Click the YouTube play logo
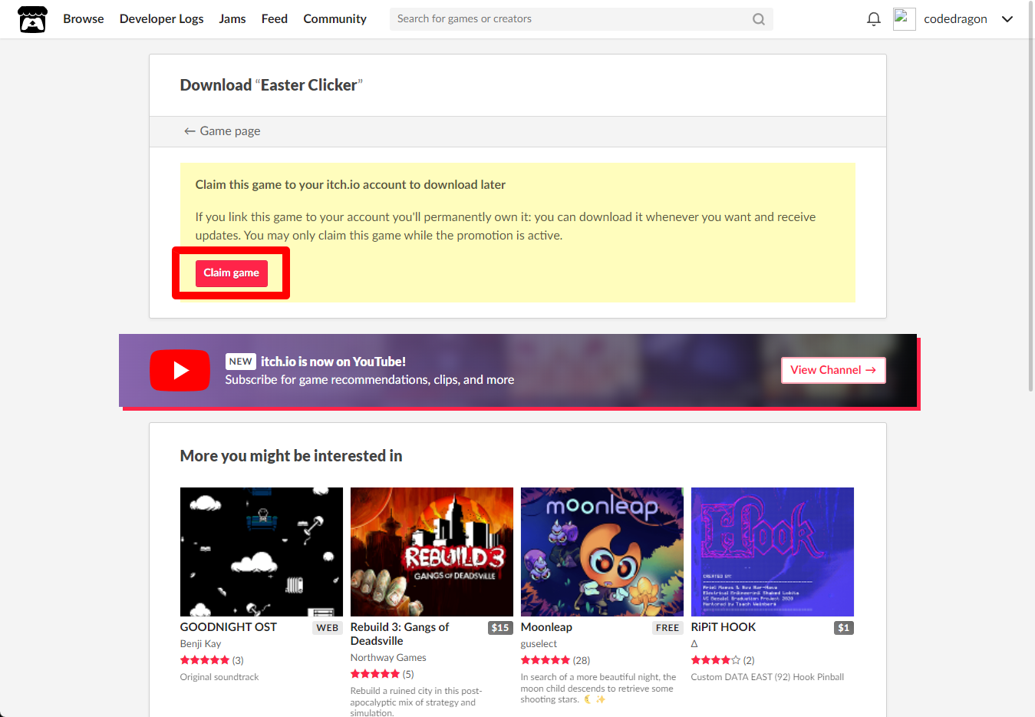The width and height of the screenshot is (1035, 717). pos(180,370)
